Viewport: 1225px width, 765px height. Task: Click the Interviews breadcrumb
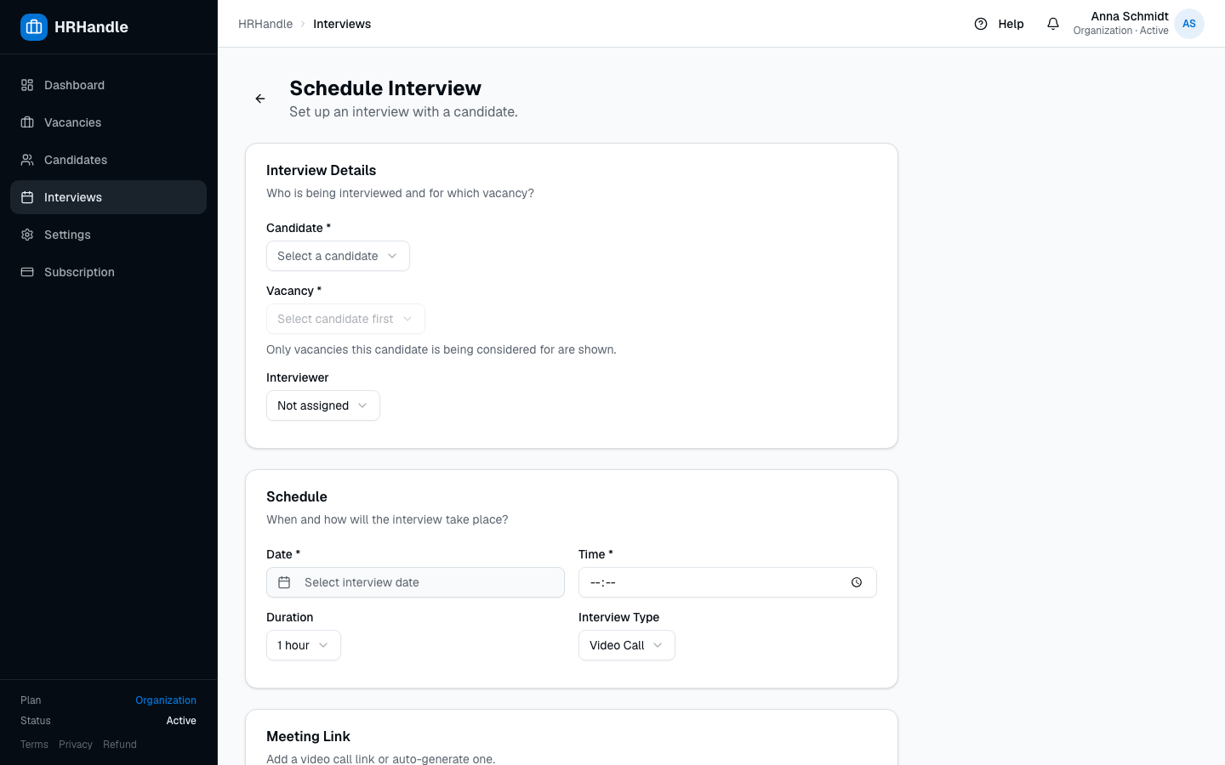coord(342,24)
